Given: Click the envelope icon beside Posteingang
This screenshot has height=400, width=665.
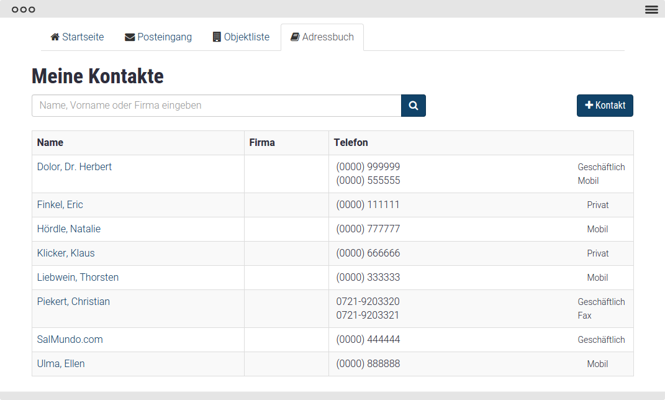Looking at the screenshot, I should [130, 37].
